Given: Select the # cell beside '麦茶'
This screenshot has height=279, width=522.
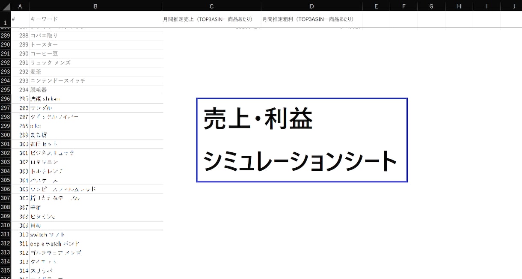Looking at the screenshot, I should tap(20, 71).
